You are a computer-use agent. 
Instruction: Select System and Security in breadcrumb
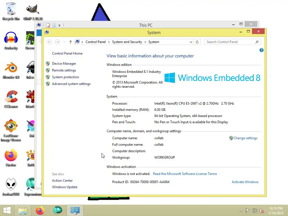pyautogui.click(x=127, y=42)
